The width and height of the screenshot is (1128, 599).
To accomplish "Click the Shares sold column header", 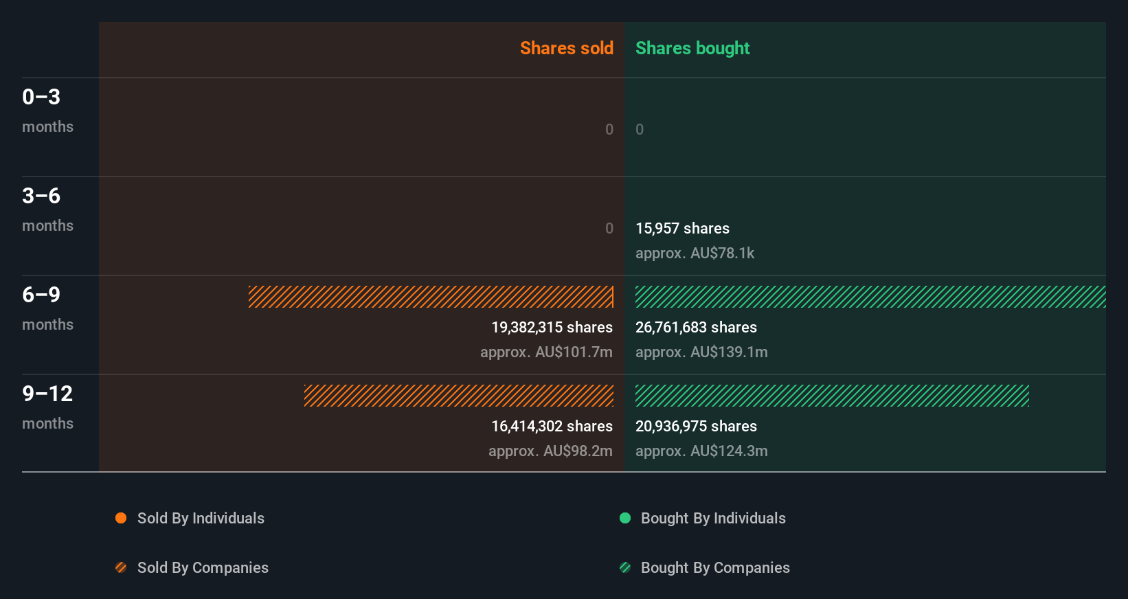I will (x=567, y=48).
